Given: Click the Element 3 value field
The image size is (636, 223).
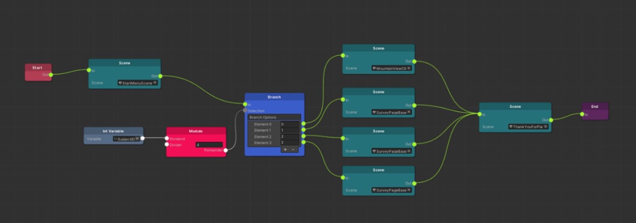Looking at the screenshot, I should pos(290,143).
